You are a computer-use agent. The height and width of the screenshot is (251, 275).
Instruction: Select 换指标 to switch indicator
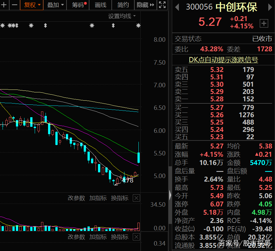[x=120, y=198]
